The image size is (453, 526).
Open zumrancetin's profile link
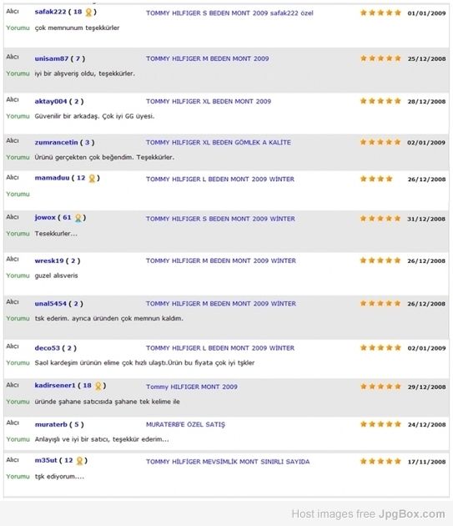point(56,142)
